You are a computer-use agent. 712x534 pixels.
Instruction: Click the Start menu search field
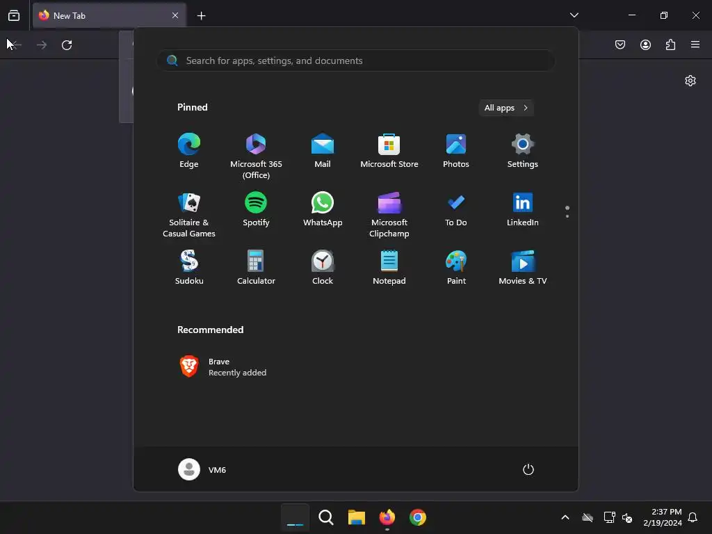355,60
